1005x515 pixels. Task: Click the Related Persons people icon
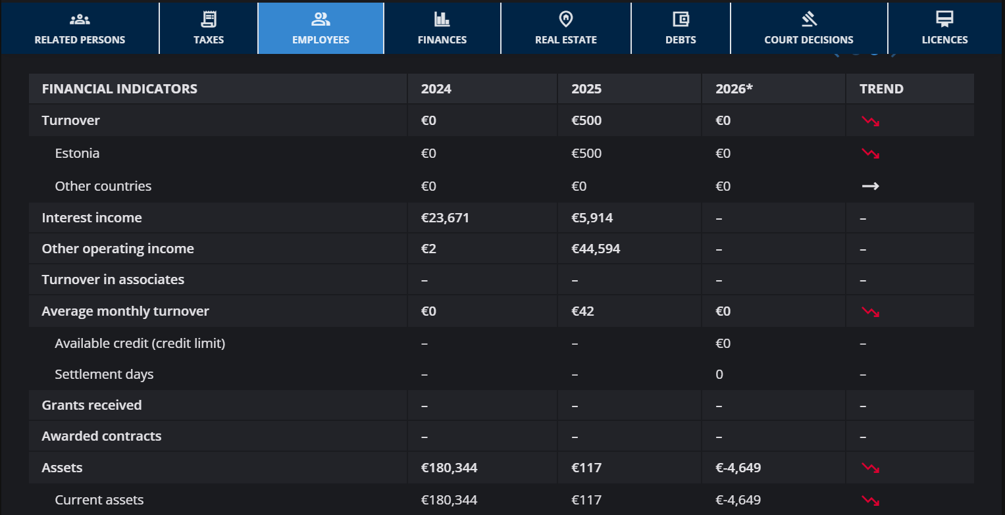tap(80, 19)
